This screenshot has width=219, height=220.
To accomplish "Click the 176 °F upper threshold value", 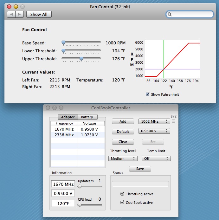I will tap(119, 59).
